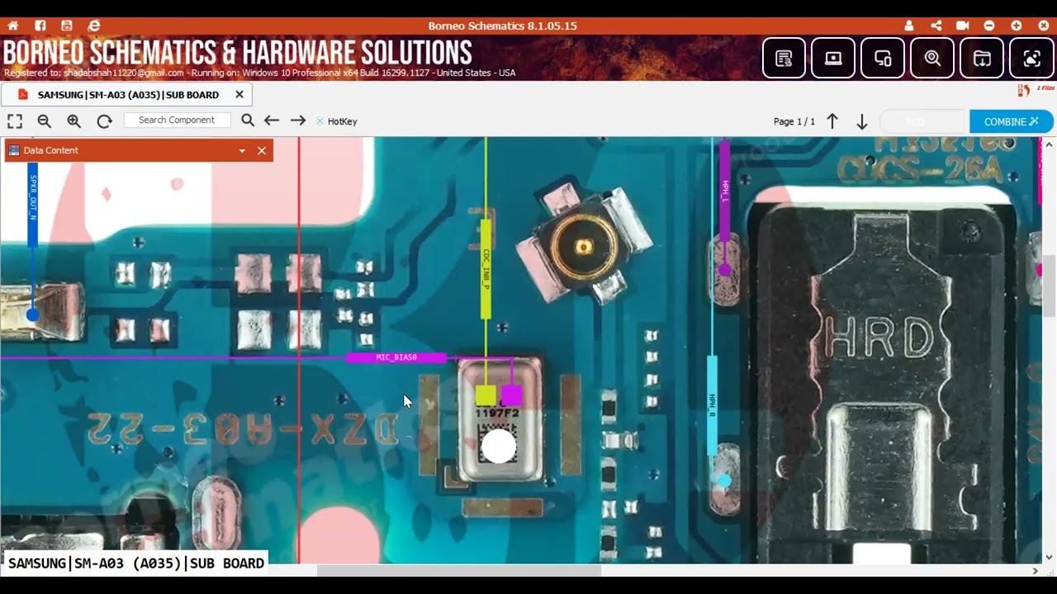Go to next page with down arrow
Screen dimensions: 1057x594
click(x=861, y=121)
